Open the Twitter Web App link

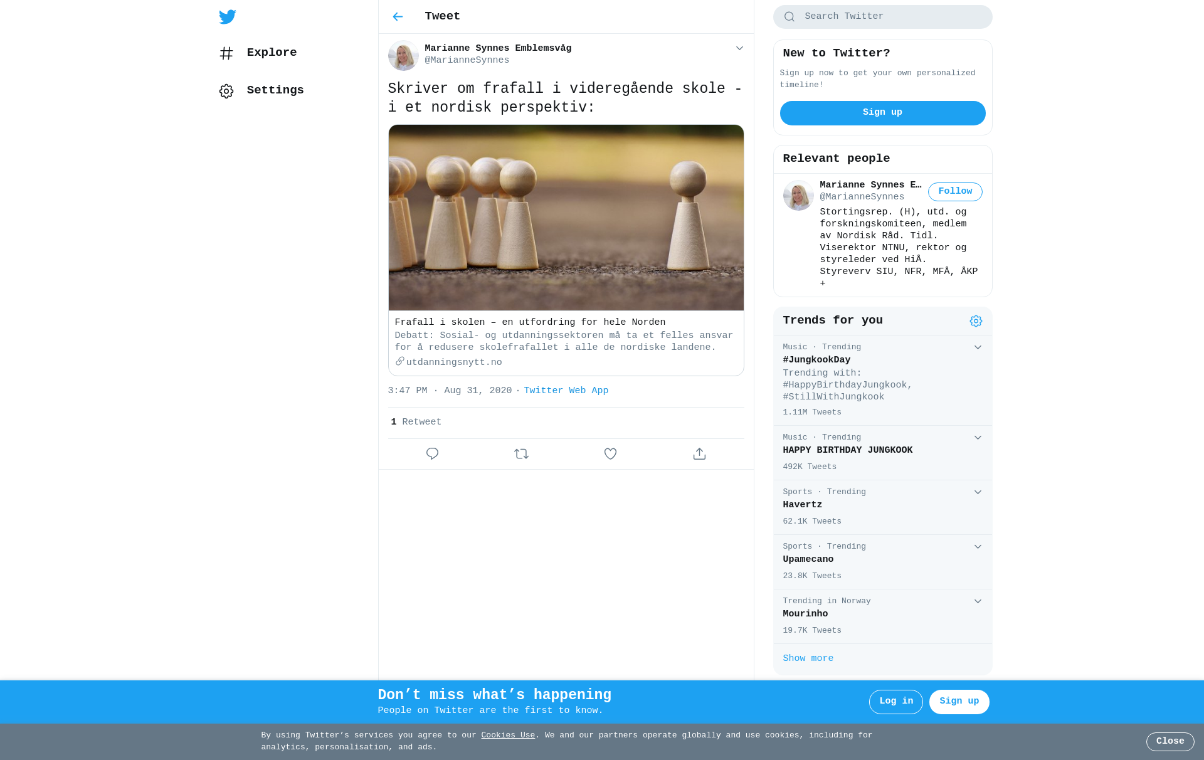[x=566, y=391]
